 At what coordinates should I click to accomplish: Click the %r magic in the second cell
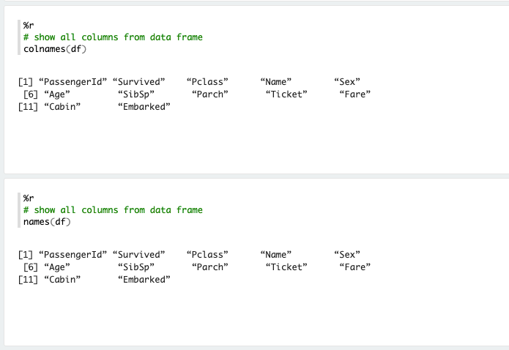[x=29, y=198]
